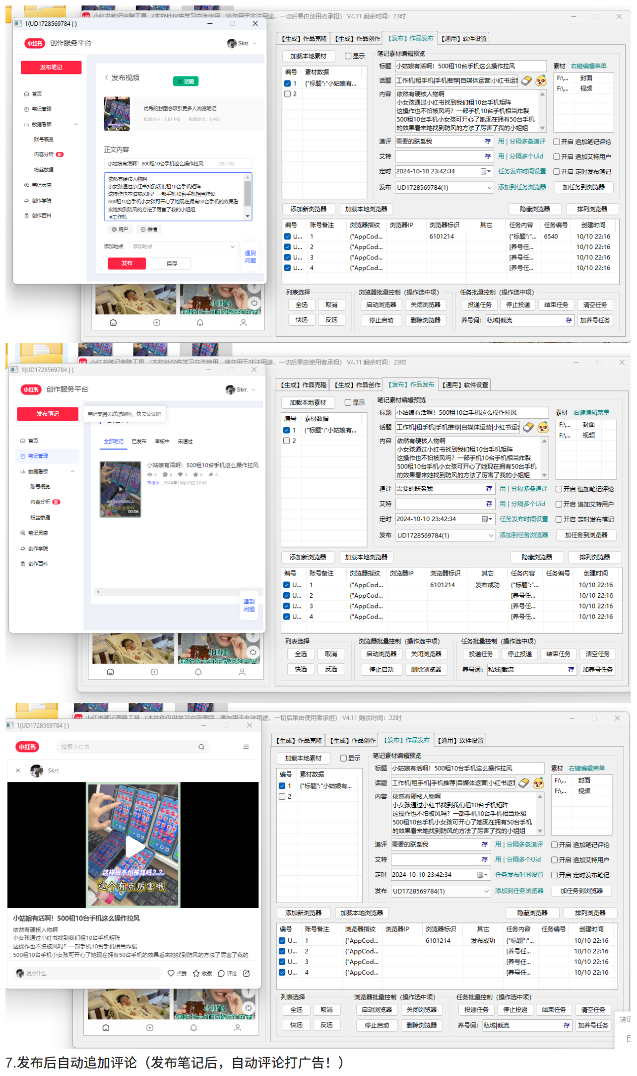Enable 开启 追加艾特用户 beside the 全部笔记 window
637x1076 pixels.
pos(559,504)
